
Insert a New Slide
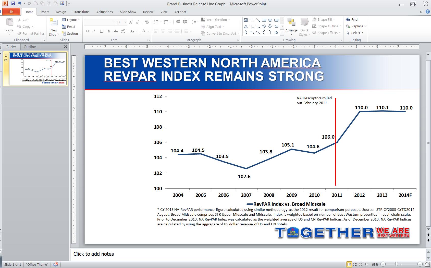pos(54,27)
